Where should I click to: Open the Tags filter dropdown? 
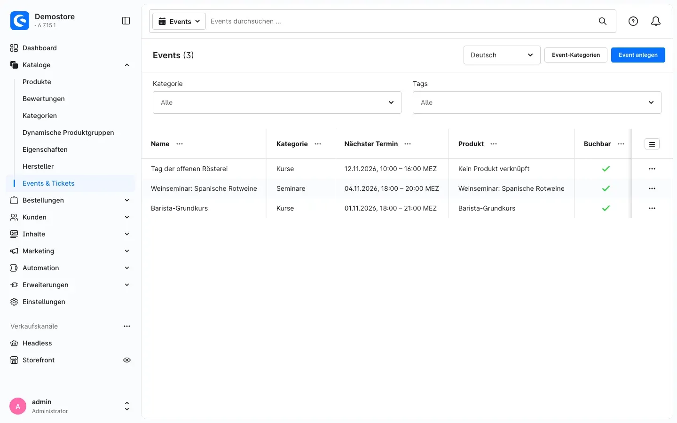pyautogui.click(x=537, y=102)
